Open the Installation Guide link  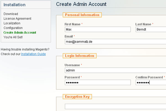pos(33,54)
